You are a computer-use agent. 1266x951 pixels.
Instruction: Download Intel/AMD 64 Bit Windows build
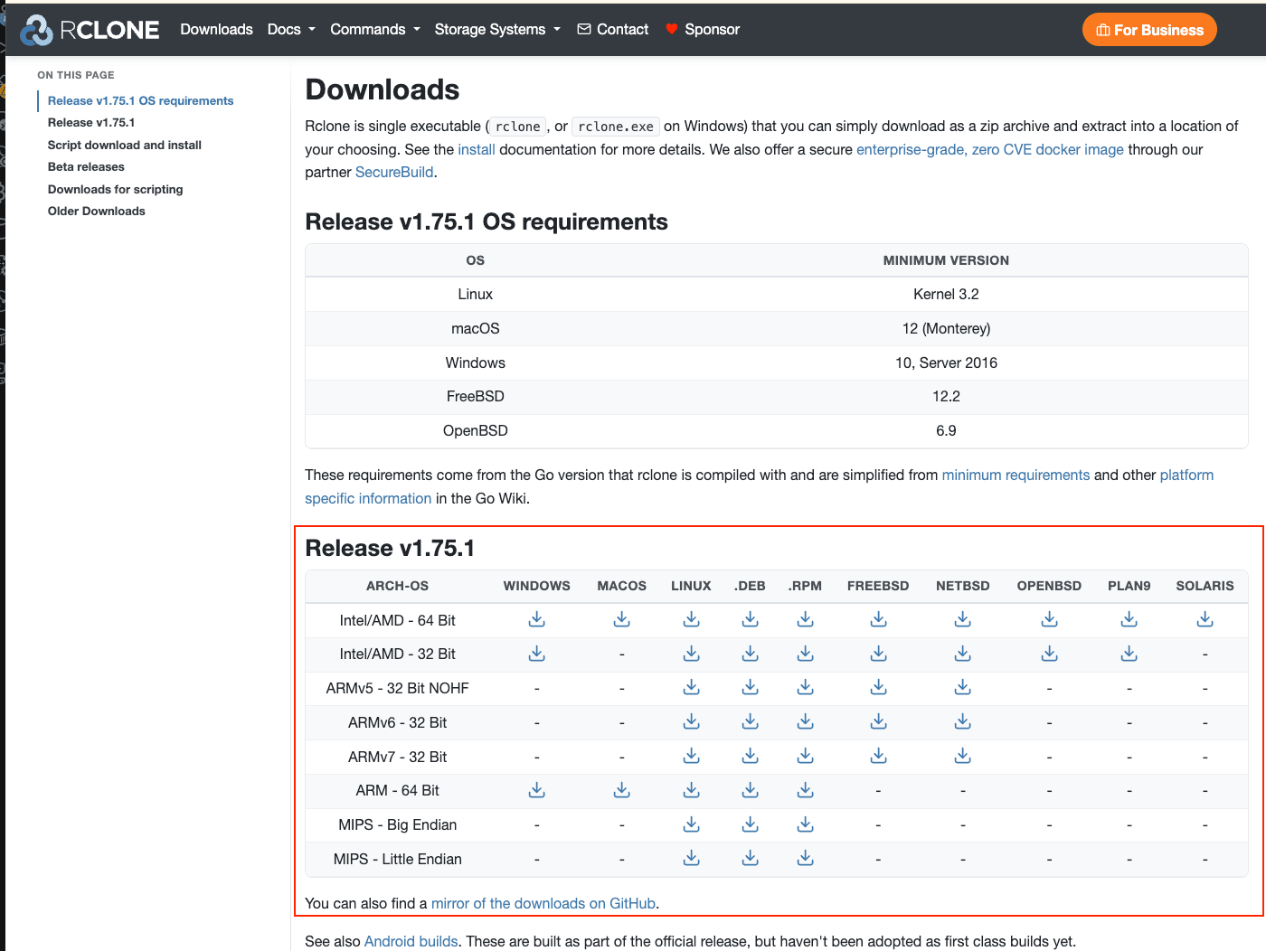click(537, 619)
